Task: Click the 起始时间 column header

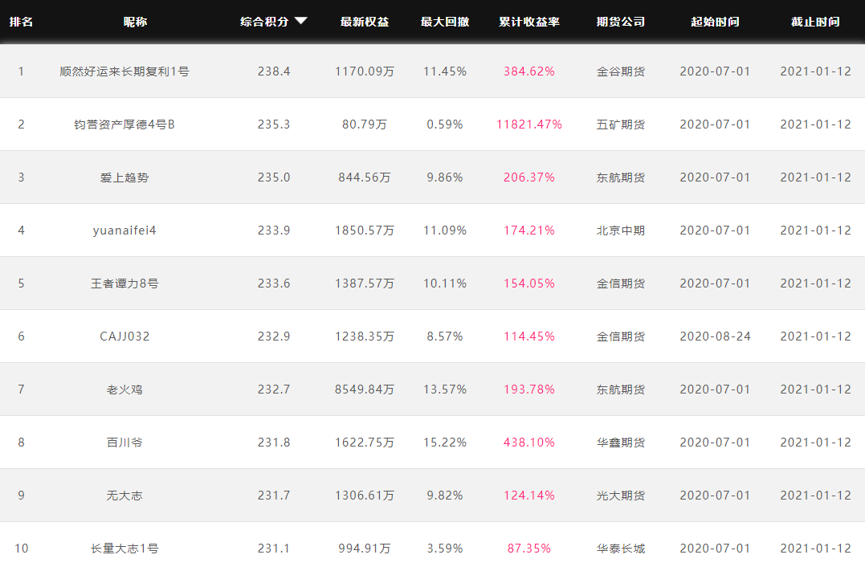Action: click(715, 22)
